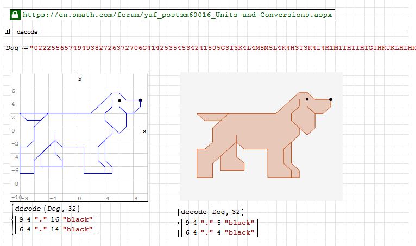Screen dimensions: 416x246
Task: Click the eye dot on blue dog
Action: (x=119, y=100)
